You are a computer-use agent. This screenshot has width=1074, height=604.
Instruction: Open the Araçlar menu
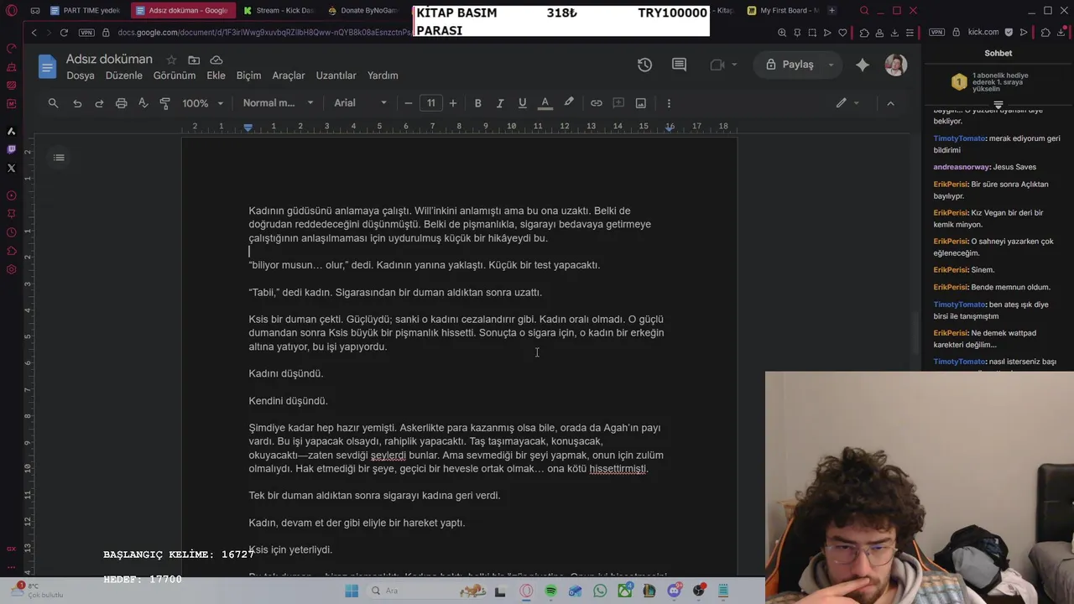(x=289, y=75)
